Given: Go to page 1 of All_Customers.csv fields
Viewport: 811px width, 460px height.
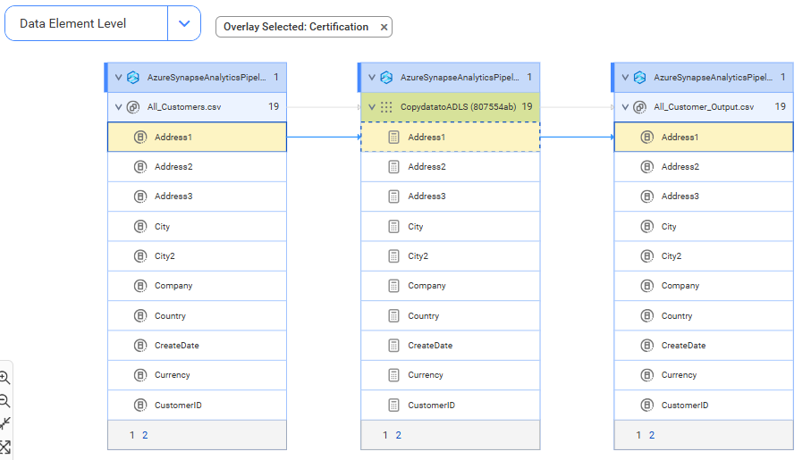Looking at the screenshot, I should tap(132, 435).
